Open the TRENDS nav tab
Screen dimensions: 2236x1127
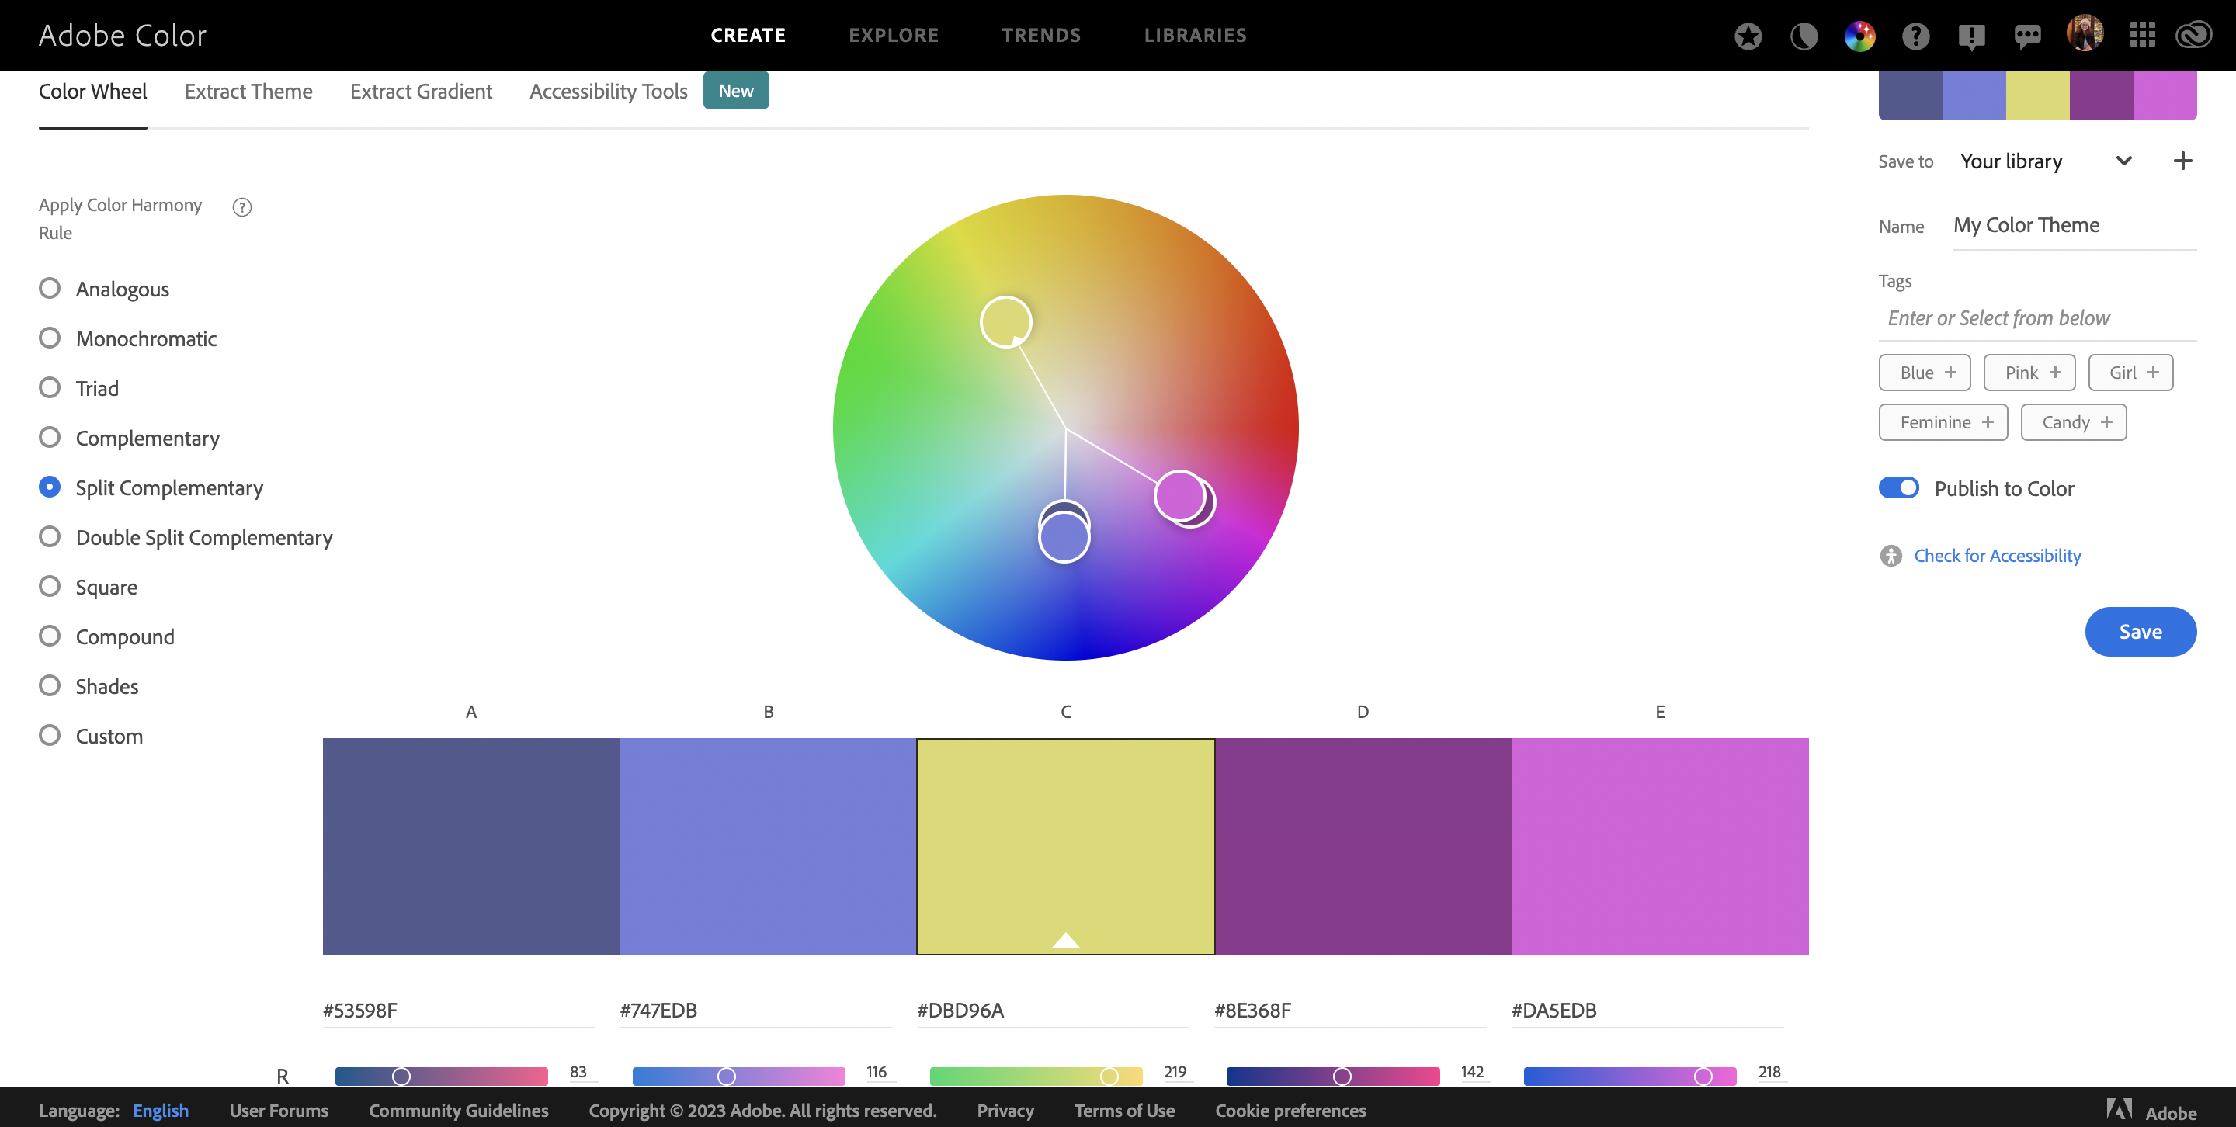coord(1040,36)
